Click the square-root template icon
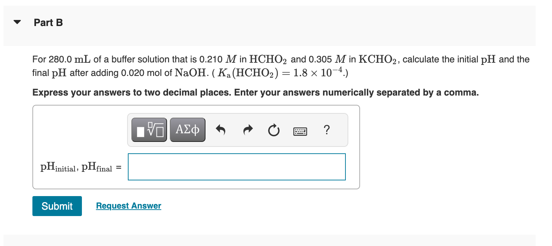 coord(149,129)
